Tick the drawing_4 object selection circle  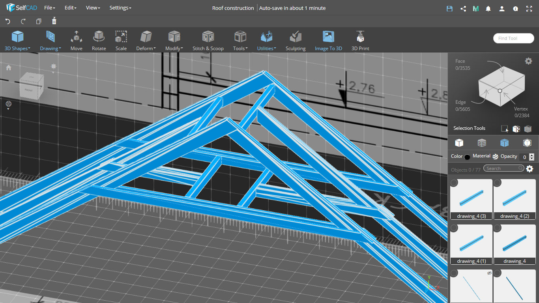click(x=498, y=228)
